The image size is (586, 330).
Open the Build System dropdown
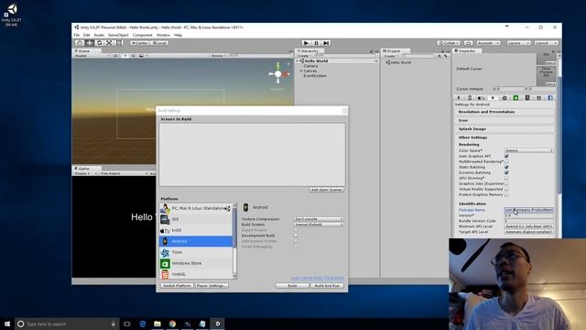point(319,225)
